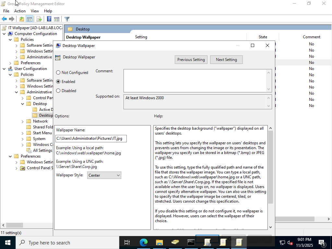
Task: Click the Export List icon
Action: (x=39, y=19)
